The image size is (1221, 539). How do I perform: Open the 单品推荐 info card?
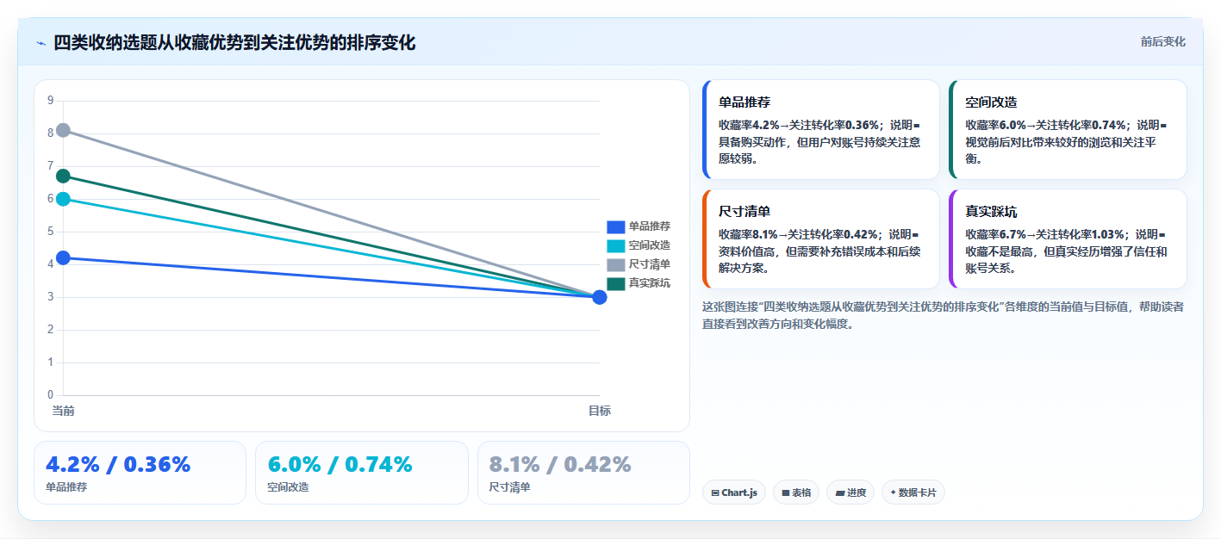(821, 129)
